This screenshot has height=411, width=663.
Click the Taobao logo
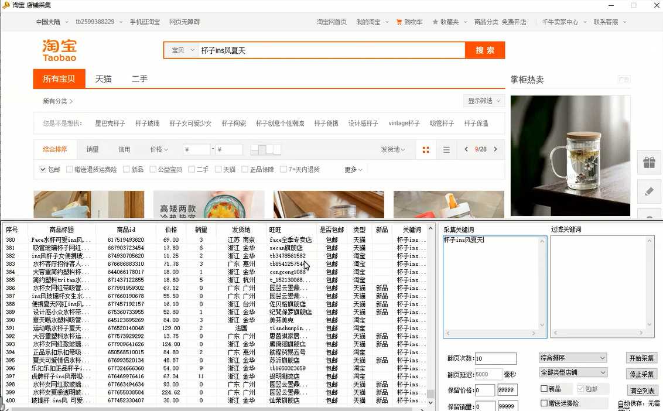point(60,50)
